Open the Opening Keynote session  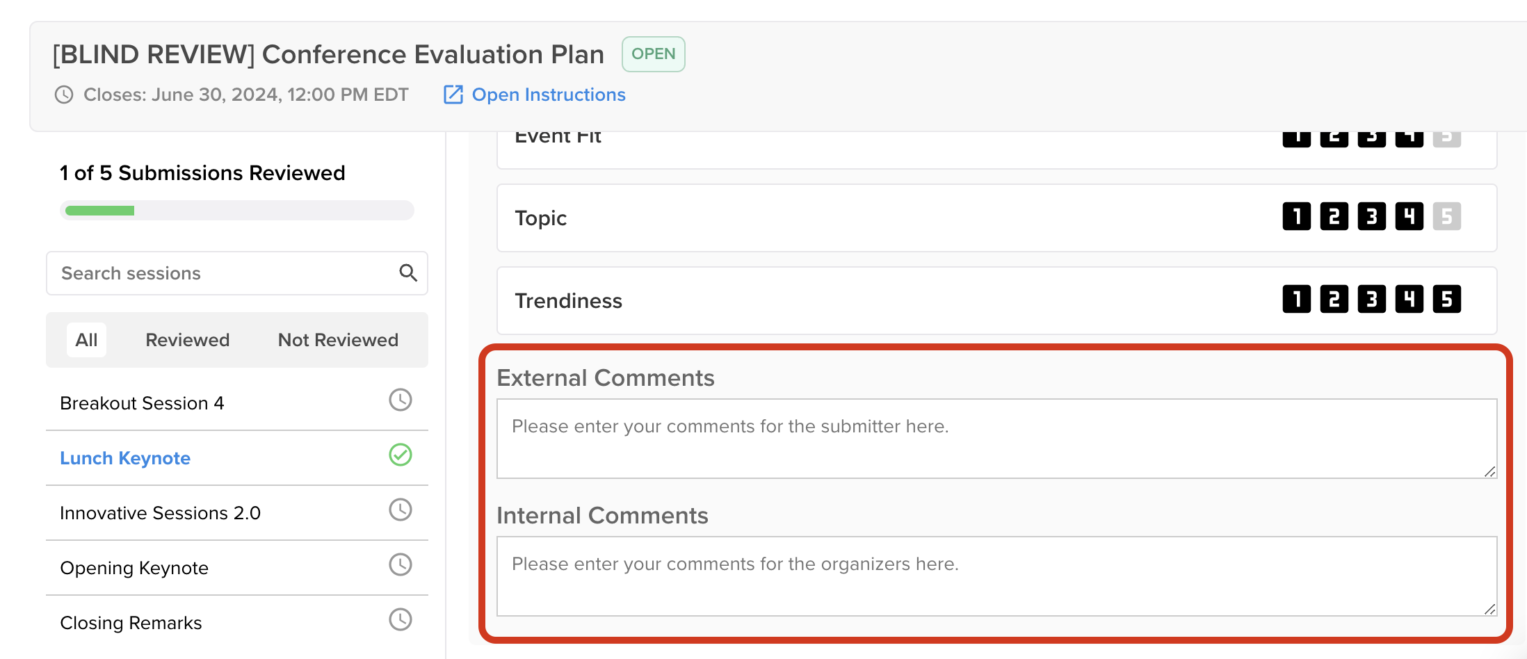[x=134, y=567]
